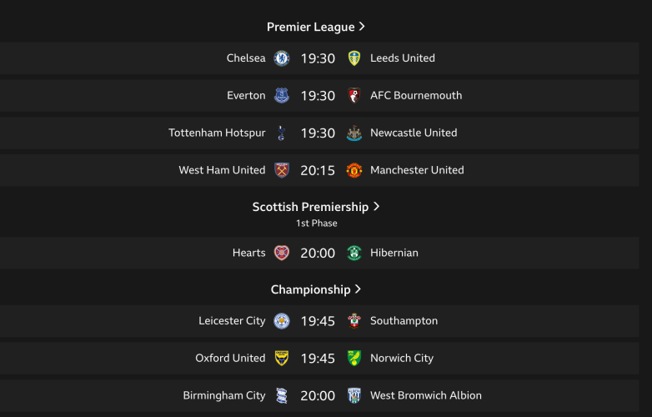Open the Championship section chevron
The height and width of the screenshot is (417, 652).
click(359, 289)
